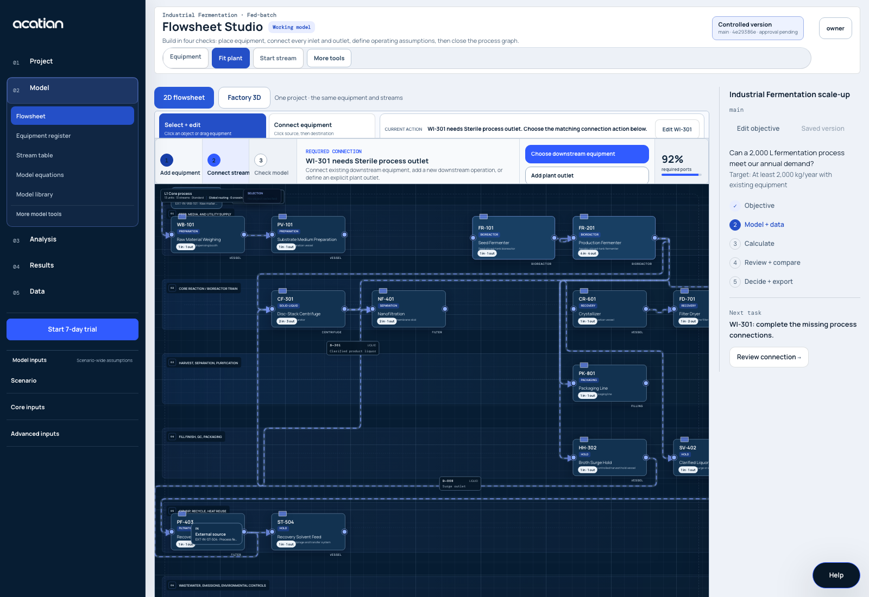Select the Decide + export workflow step
The width and height of the screenshot is (869, 597).
pyautogui.click(x=761, y=282)
